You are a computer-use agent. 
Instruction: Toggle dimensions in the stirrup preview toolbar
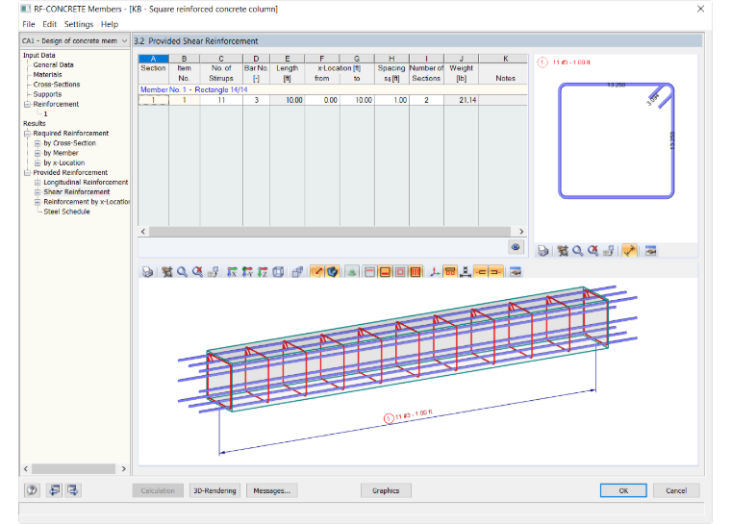[x=629, y=251]
